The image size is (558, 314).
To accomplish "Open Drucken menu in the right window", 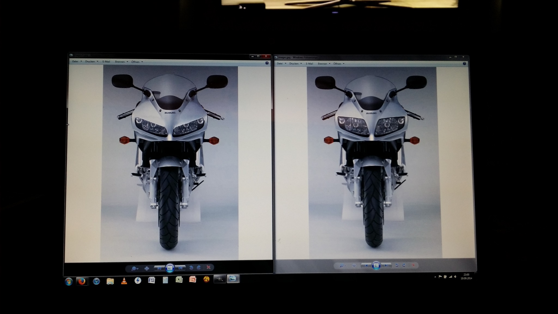I will 295,64.
